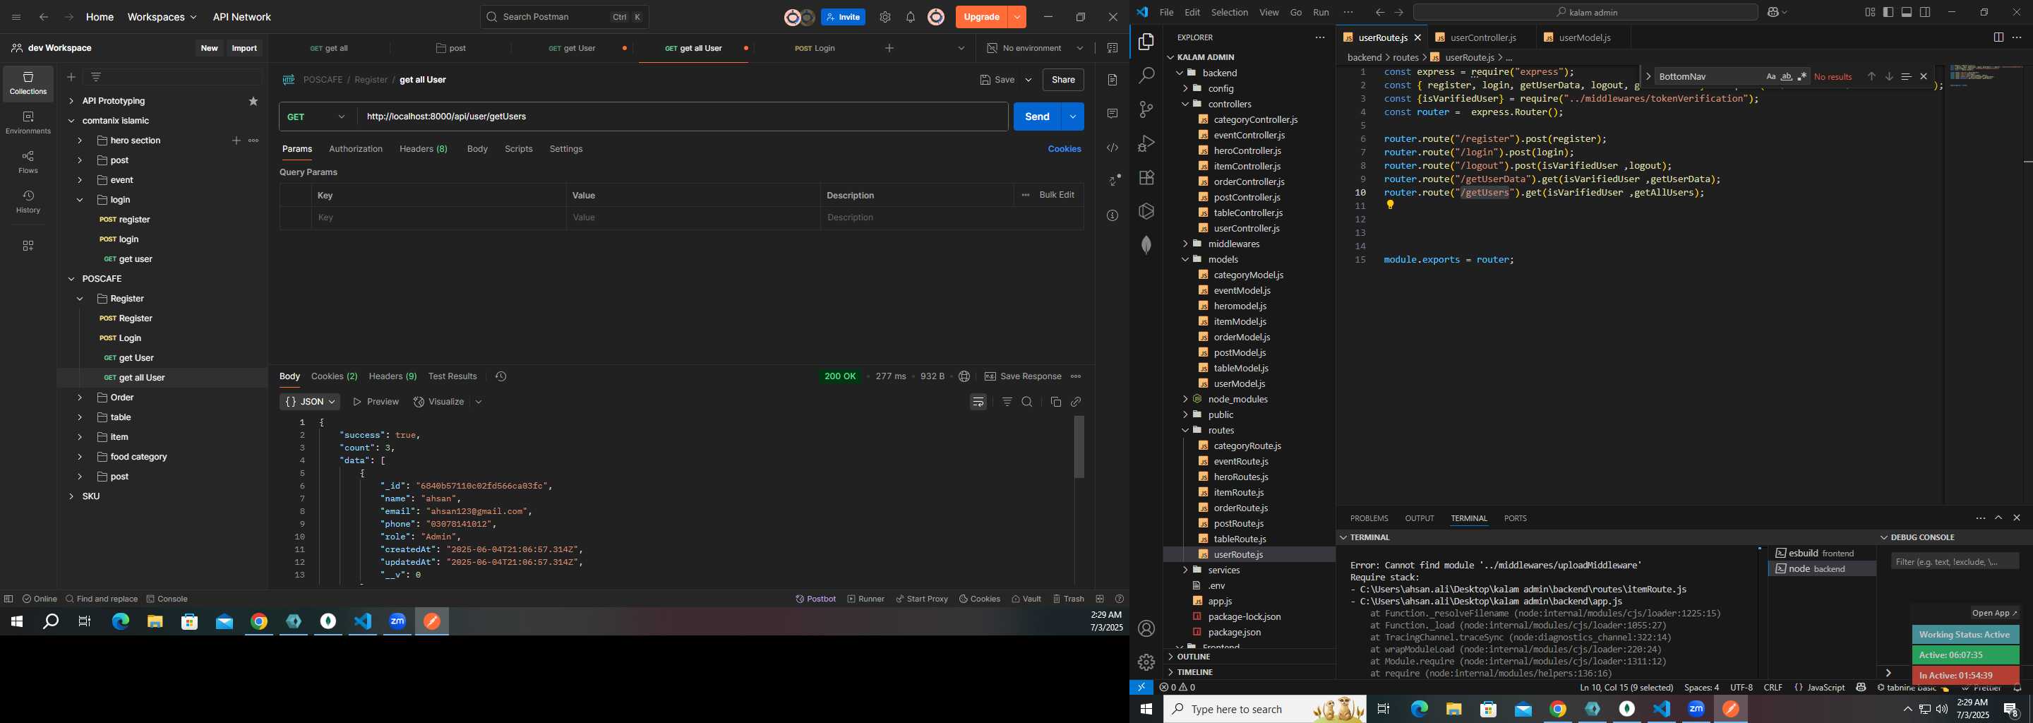Open Postman notifications bell
This screenshot has width=2033, height=723.
click(911, 18)
